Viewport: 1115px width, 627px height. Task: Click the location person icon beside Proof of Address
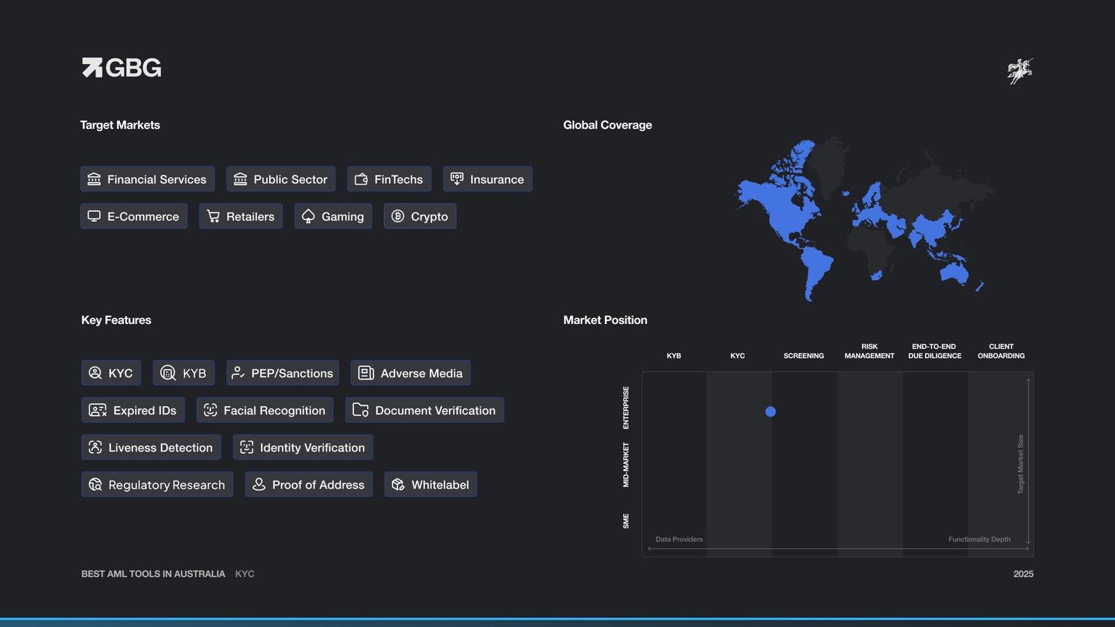click(x=259, y=484)
